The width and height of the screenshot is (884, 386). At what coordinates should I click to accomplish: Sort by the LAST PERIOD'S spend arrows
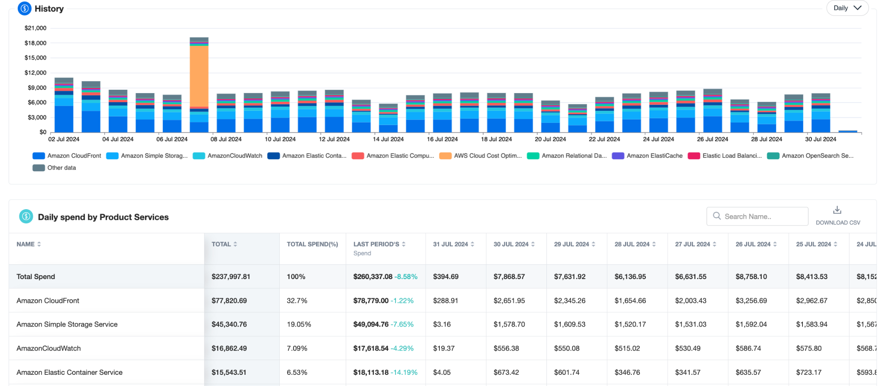[404, 244]
